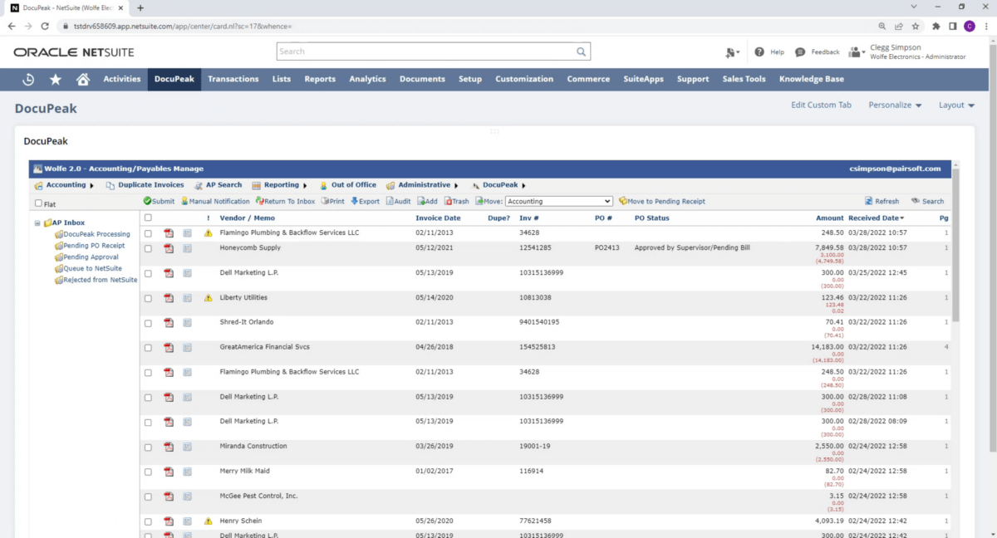This screenshot has width=997, height=538.
Task: Open the details icon for Shred-It Orlando
Action: [x=187, y=323]
